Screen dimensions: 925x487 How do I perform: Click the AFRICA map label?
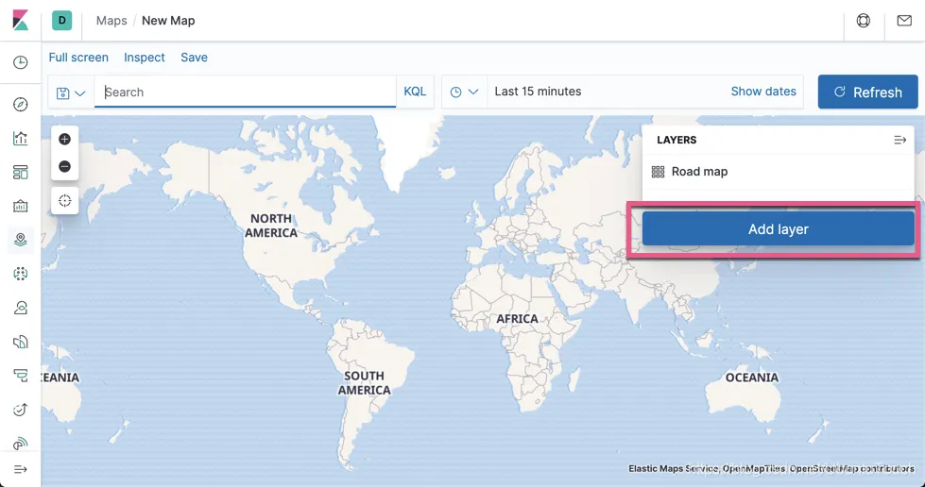pyautogui.click(x=518, y=319)
